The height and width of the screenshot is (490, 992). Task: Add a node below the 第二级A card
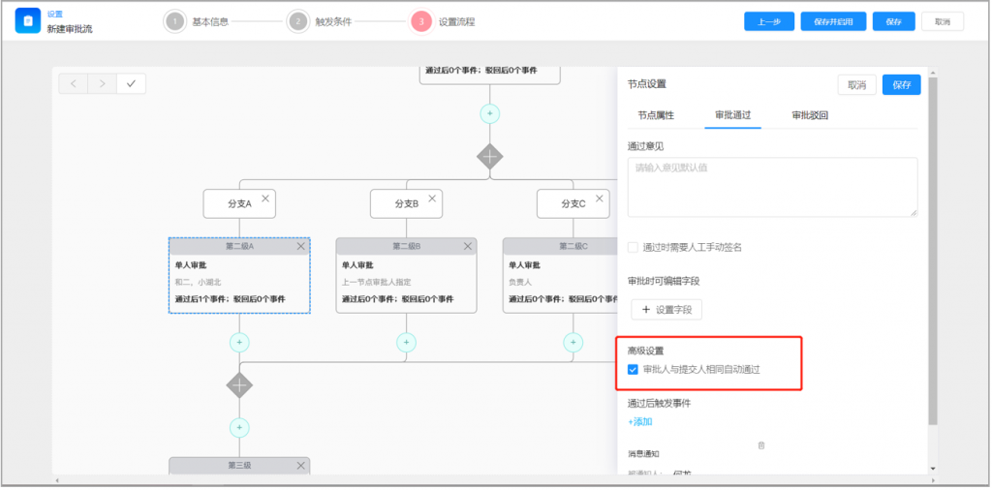coord(239,342)
